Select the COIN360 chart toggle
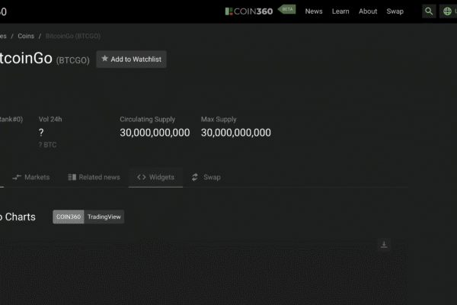This screenshot has height=305, width=457. coord(69,217)
